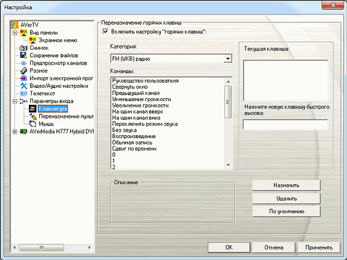This screenshot has width=347, height=260.
Task: Open Предпросмотр каналов settings
Action: pyautogui.click(x=58, y=63)
